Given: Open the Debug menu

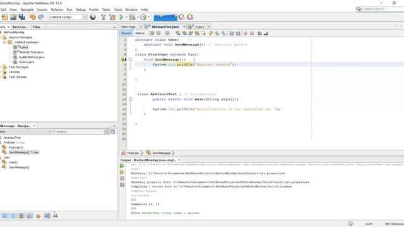Looking at the screenshot, I should (x=80, y=9).
